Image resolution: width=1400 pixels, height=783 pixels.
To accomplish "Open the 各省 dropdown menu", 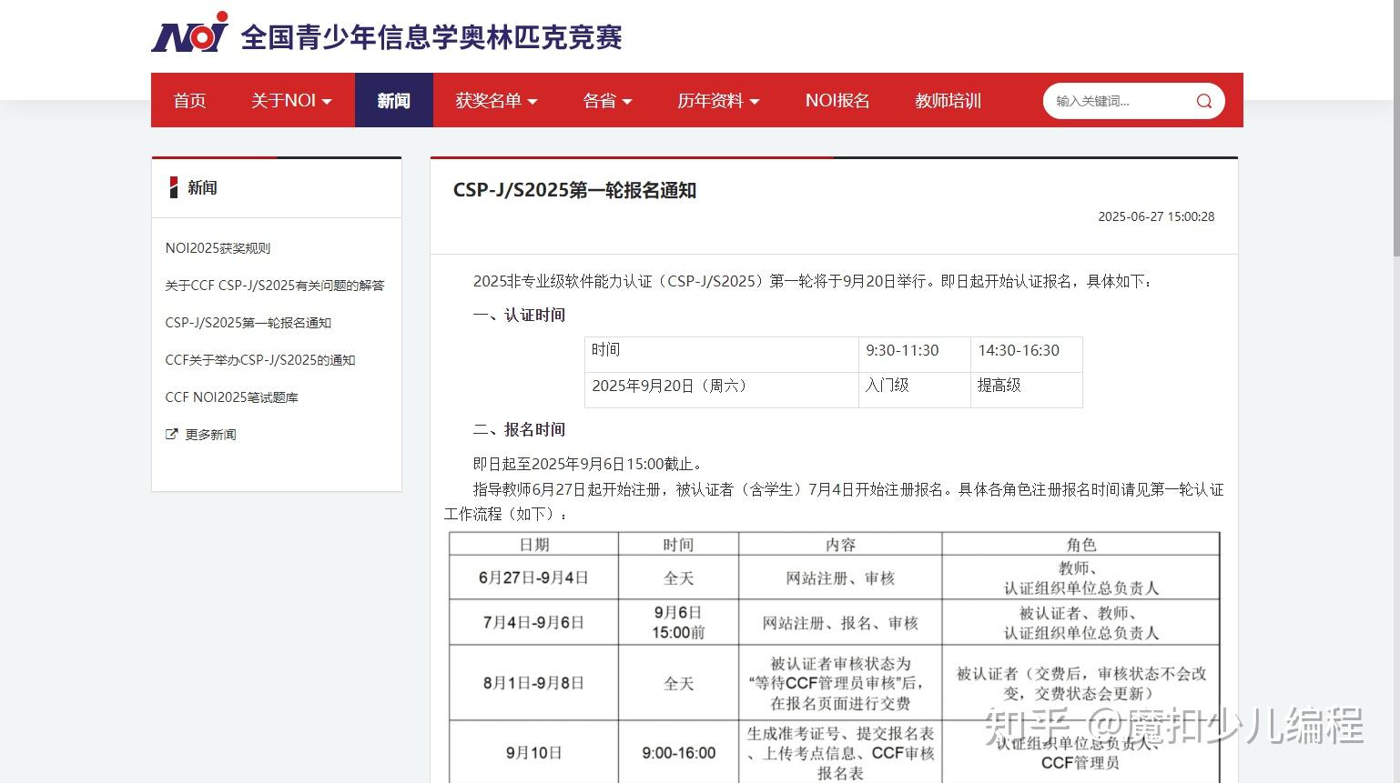I will pyautogui.click(x=605, y=101).
